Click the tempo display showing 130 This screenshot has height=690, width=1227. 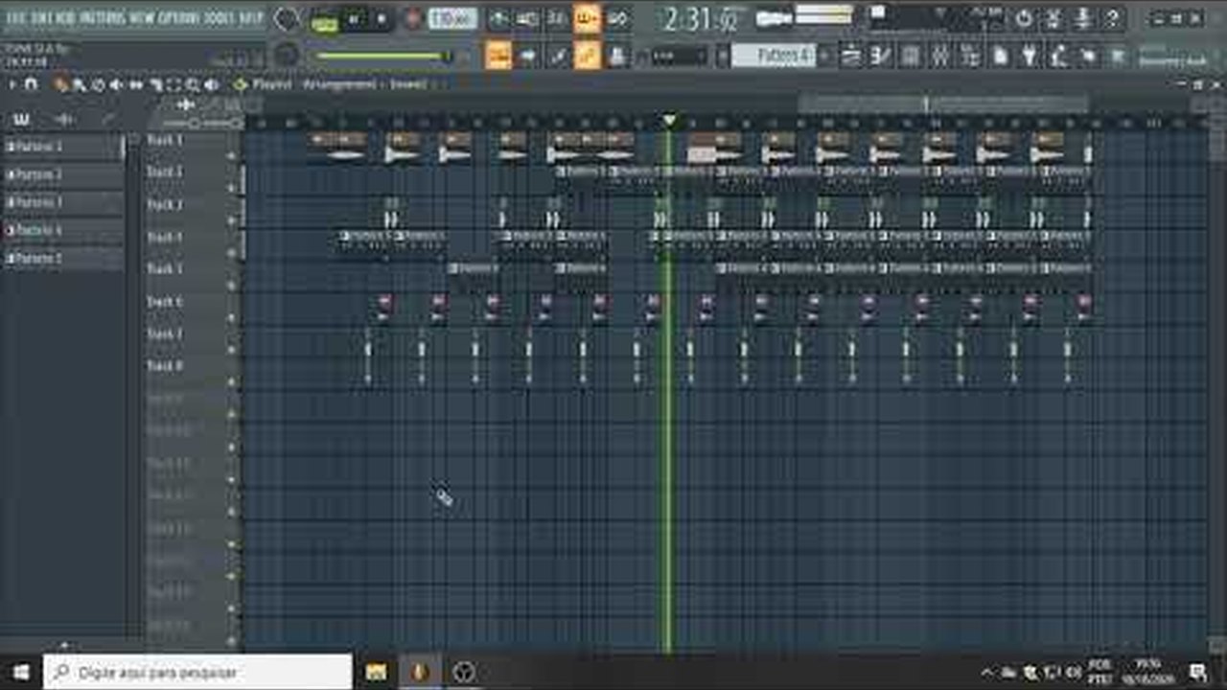(452, 18)
